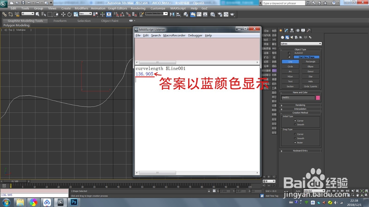Open the pink object color swatch
The height and width of the screenshot is (207, 369).
point(318,98)
